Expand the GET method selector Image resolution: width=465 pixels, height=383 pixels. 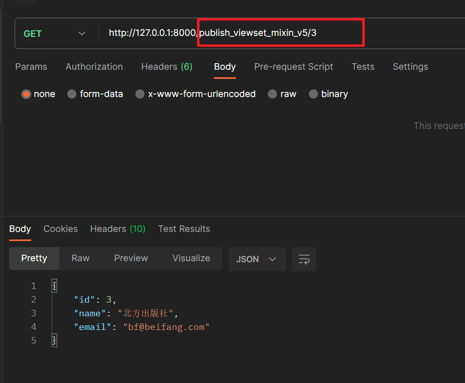(x=53, y=33)
